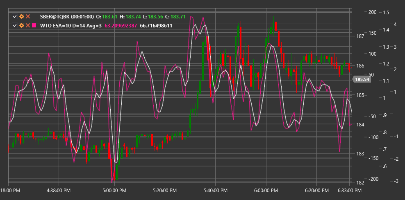Click the 1.3 far-right axis label

pos(387,47)
